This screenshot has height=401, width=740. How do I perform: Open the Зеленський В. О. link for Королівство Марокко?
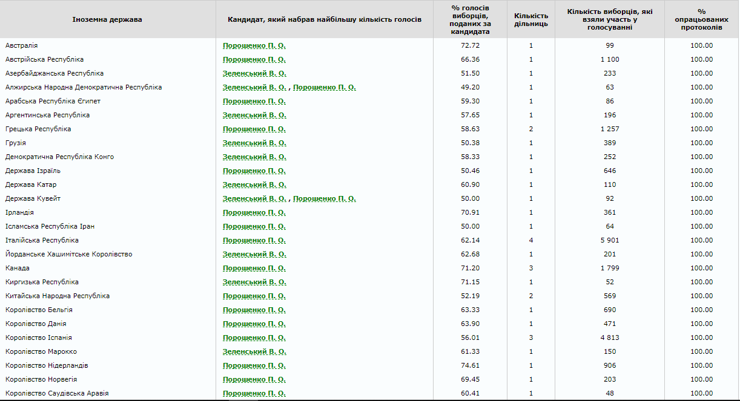click(254, 351)
